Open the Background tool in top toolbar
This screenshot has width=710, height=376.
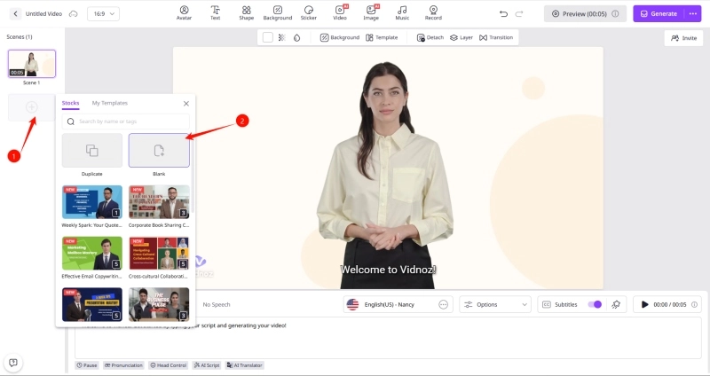click(x=278, y=13)
